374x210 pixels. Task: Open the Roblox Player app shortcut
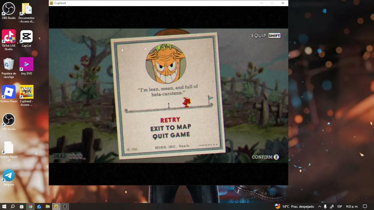(x=9, y=94)
